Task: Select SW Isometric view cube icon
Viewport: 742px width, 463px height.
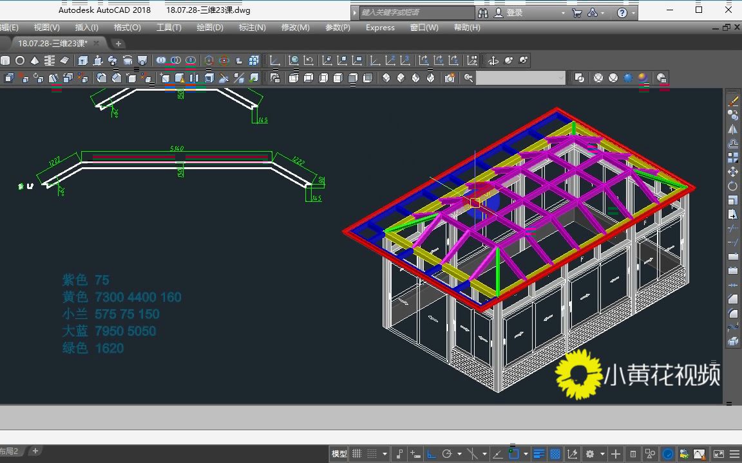Action: (x=386, y=77)
